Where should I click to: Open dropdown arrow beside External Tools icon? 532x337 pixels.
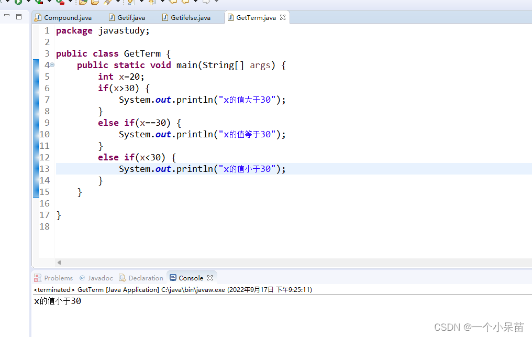[71, 2]
